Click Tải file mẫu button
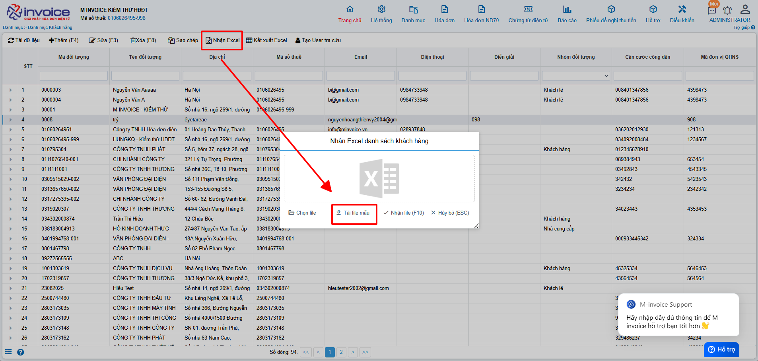758x361 pixels. (353, 213)
